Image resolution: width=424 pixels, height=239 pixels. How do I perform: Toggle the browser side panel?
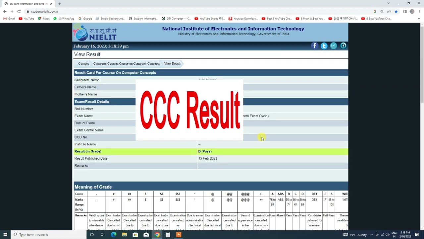(x=405, y=12)
